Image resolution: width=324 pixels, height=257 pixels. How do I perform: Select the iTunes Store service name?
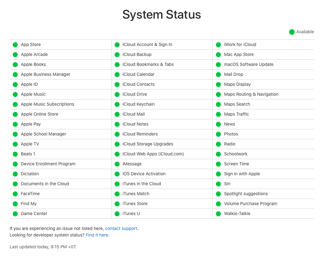(135, 204)
